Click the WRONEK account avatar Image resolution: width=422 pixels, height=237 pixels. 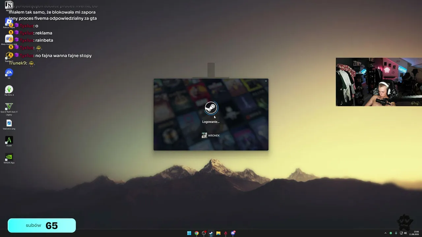pyautogui.click(x=204, y=136)
